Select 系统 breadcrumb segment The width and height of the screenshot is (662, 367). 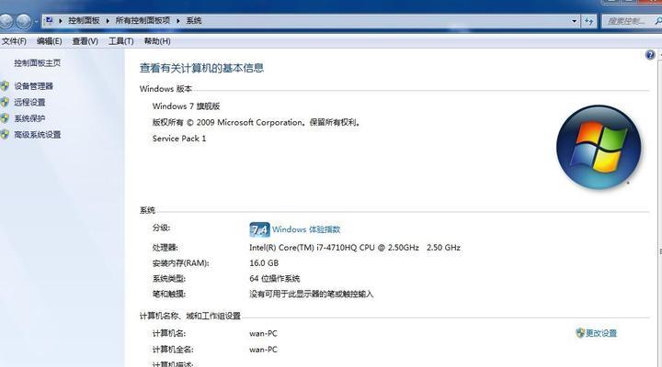click(194, 20)
